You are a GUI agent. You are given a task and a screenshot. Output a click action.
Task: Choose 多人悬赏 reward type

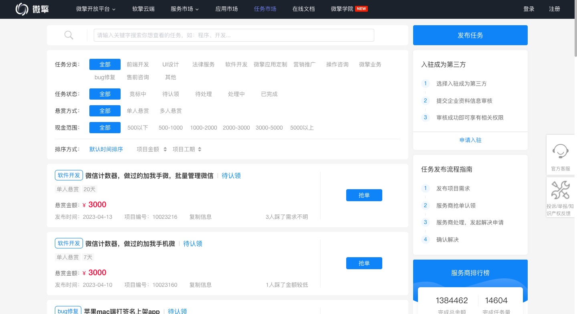tap(171, 111)
